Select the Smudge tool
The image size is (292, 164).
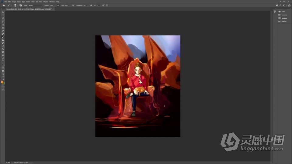coord(3,52)
